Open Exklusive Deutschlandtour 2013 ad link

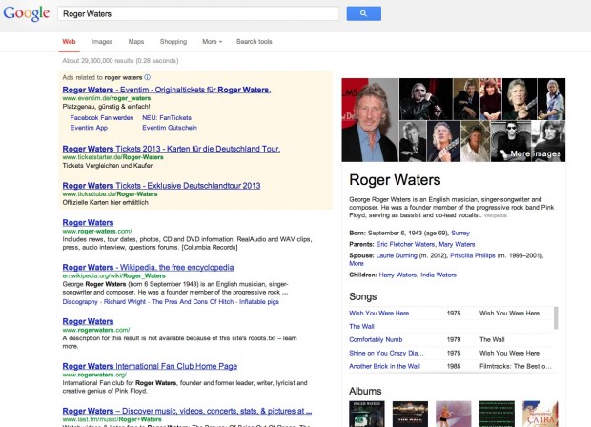161,186
